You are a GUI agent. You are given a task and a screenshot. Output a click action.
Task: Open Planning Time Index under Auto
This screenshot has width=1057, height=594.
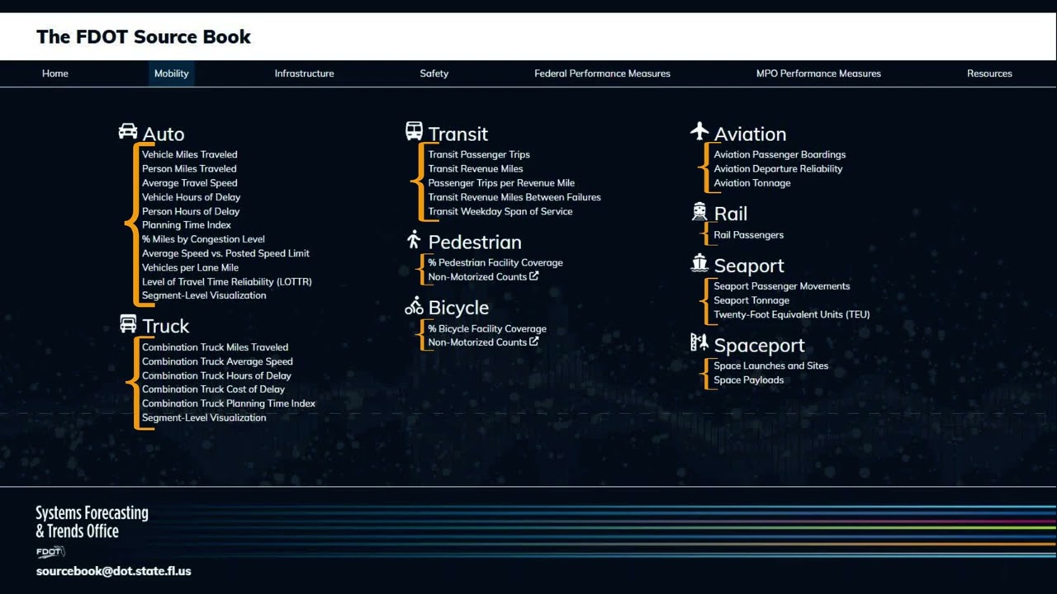click(x=187, y=225)
